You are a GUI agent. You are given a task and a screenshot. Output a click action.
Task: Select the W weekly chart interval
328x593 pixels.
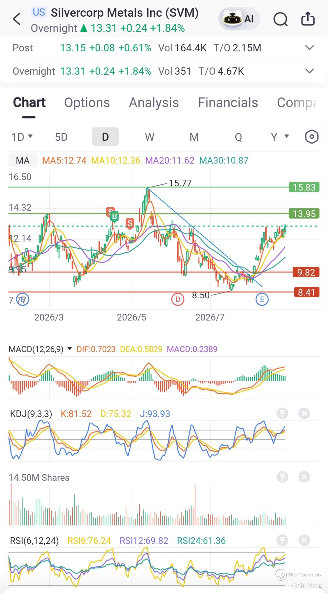pyautogui.click(x=149, y=137)
